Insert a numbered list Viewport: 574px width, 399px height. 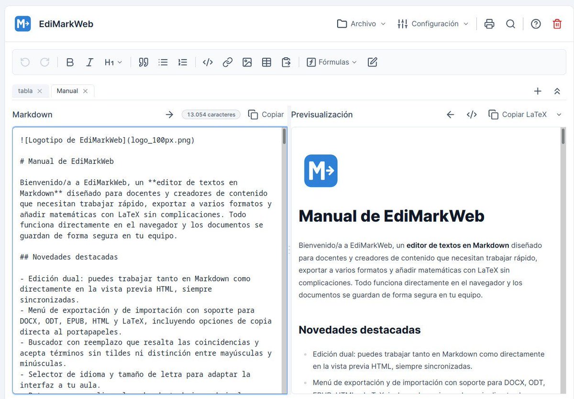coord(183,62)
